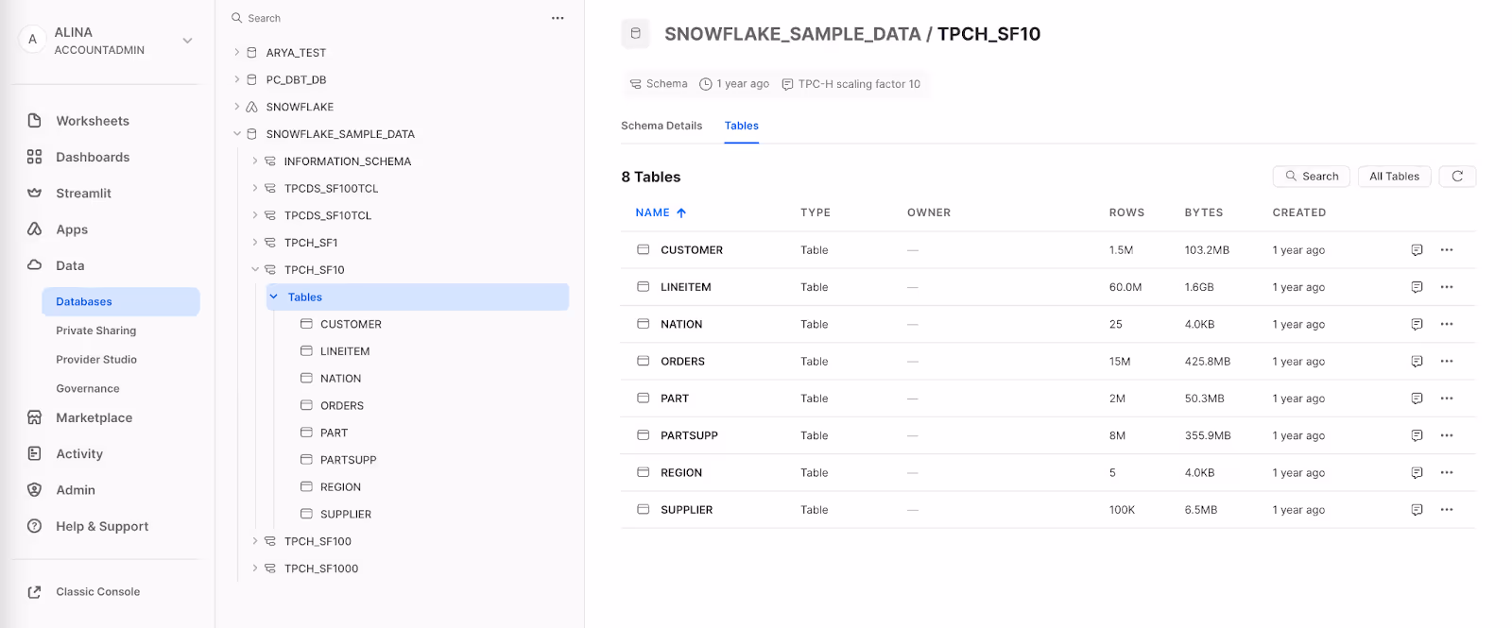Click 'TPC-H scaling factor 10' comment text

pyautogui.click(x=859, y=84)
